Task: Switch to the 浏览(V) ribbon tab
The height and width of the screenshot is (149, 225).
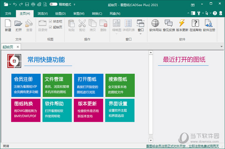Action: pyautogui.click(x=43, y=13)
